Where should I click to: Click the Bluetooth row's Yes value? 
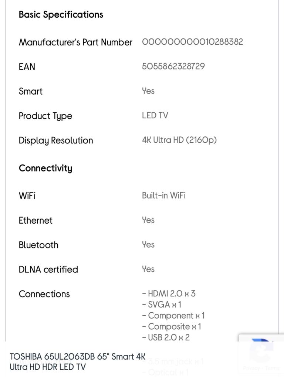tap(148, 244)
